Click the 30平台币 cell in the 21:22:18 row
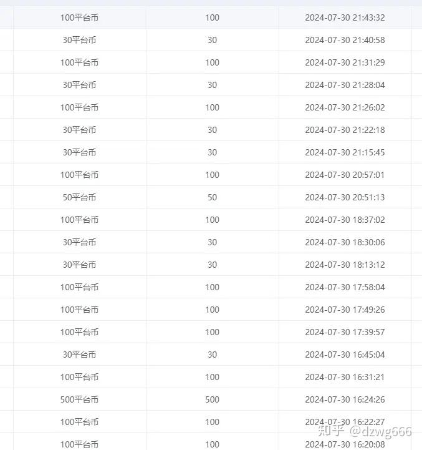 [79, 130]
